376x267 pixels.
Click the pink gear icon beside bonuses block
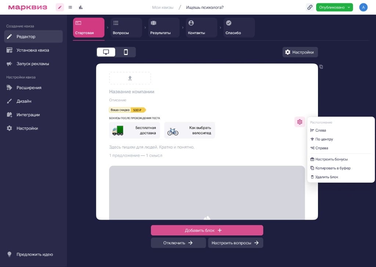pyautogui.click(x=300, y=122)
